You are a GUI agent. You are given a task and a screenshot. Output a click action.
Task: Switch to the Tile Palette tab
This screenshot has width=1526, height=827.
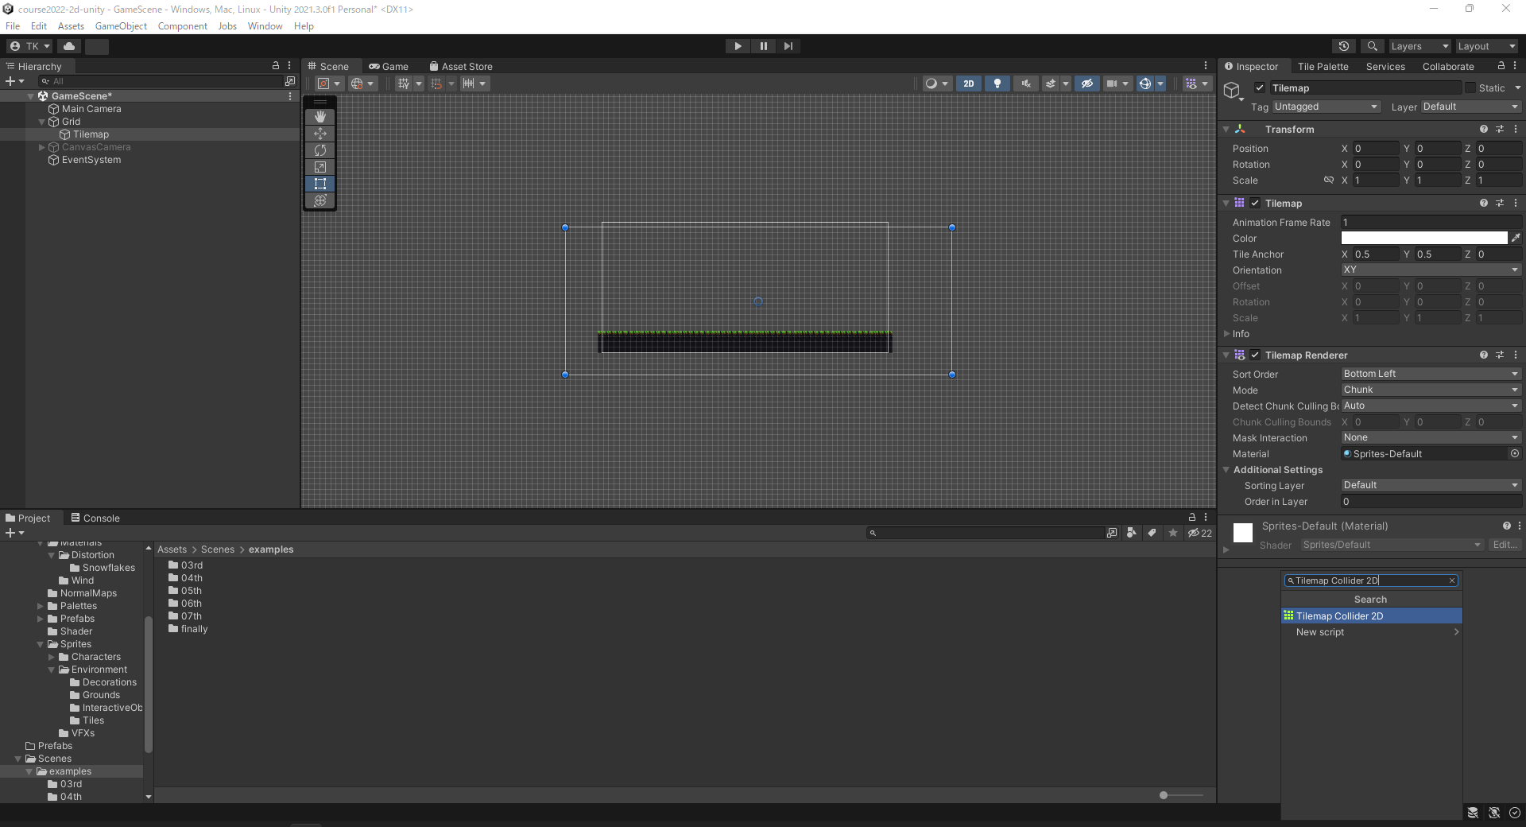click(x=1323, y=67)
